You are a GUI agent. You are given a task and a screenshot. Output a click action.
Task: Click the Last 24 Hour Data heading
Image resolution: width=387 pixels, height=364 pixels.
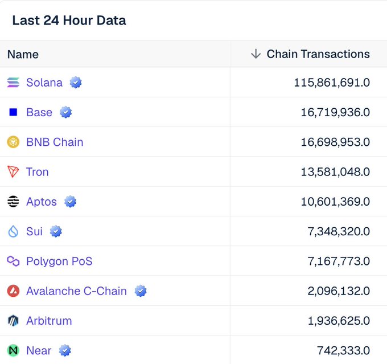pyautogui.click(x=69, y=21)
